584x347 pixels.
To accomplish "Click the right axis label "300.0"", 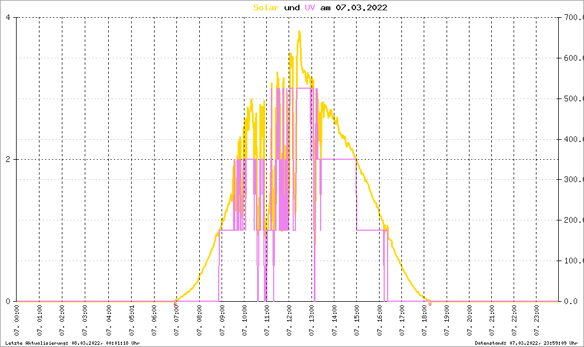I will tap(574, 179).
